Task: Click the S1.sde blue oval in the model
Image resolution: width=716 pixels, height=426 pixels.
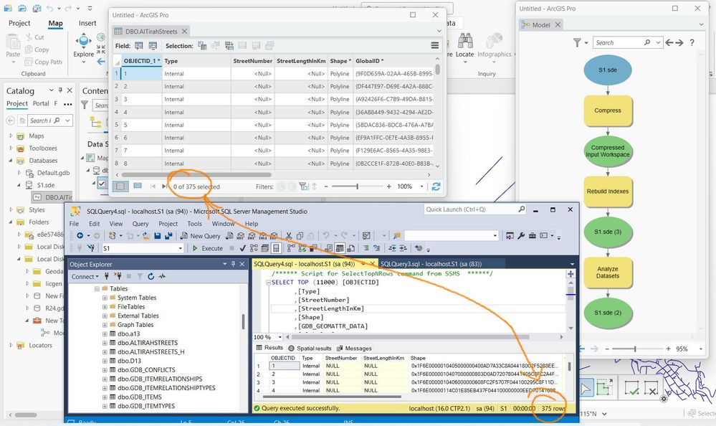Action: click(608, 70)
